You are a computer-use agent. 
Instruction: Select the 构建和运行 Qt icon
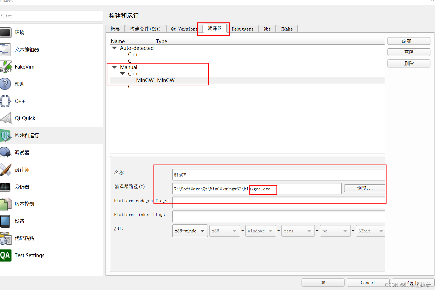click(5, 135)
